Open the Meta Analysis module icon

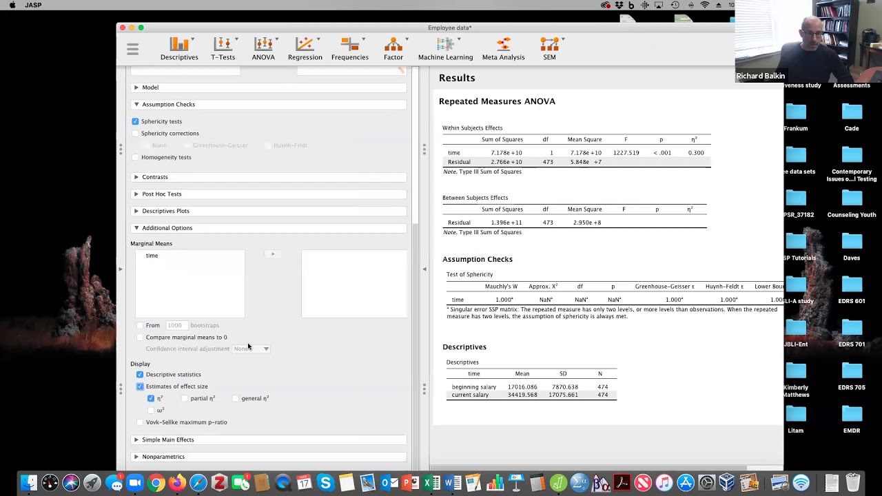(503, 49)
